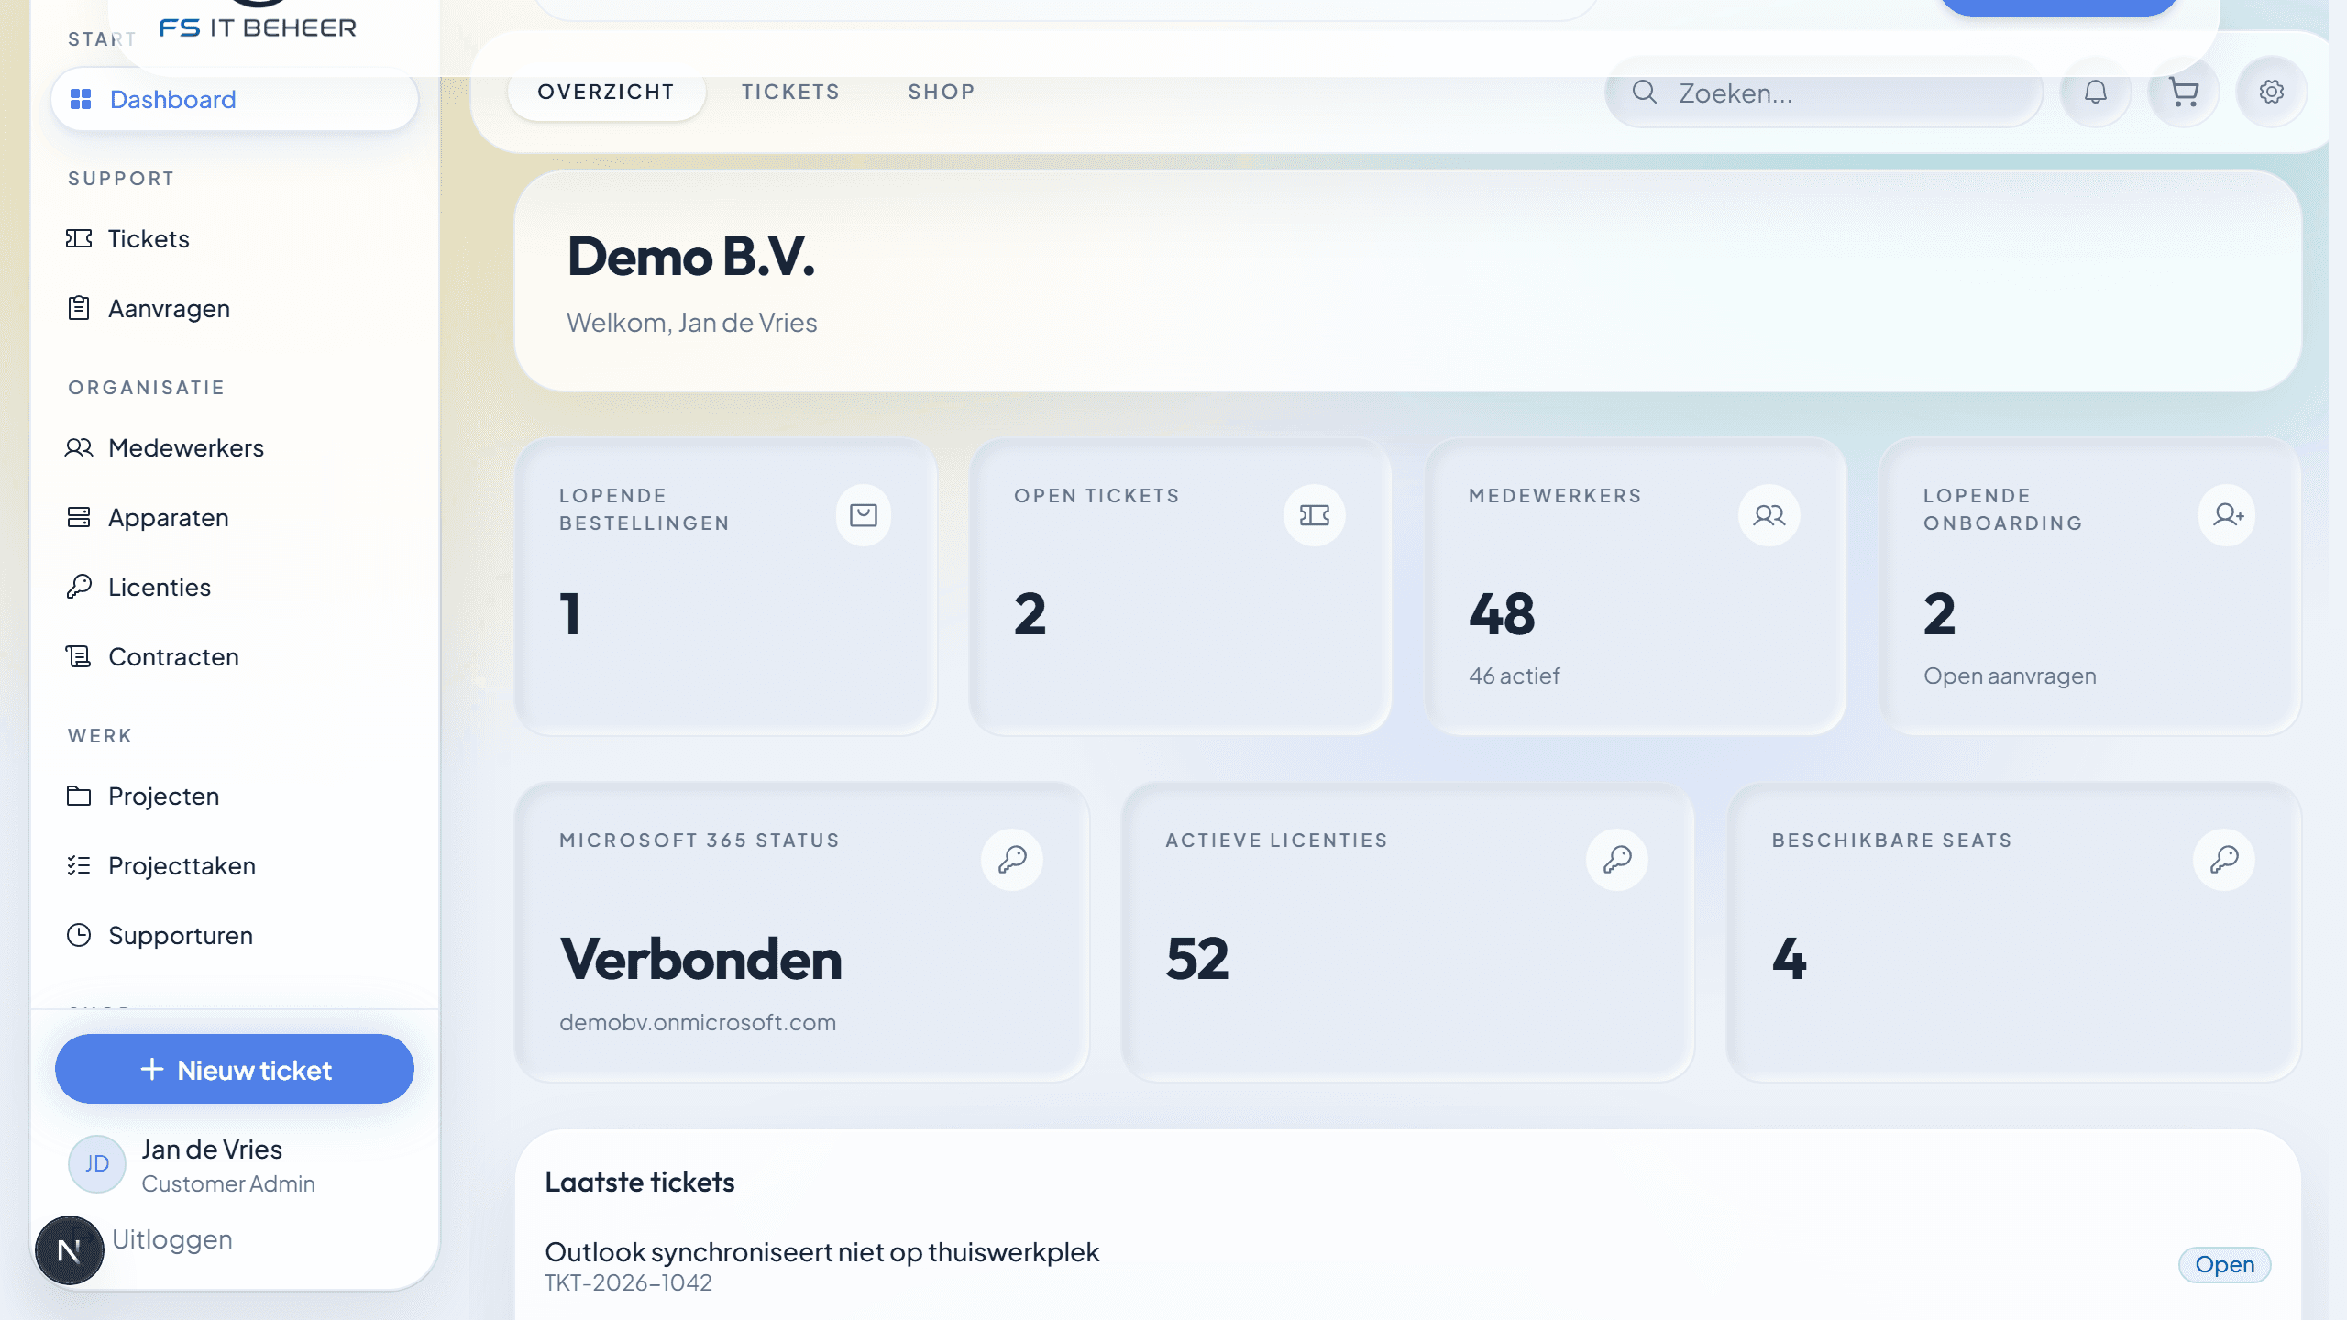Click the Lopende onboarding add-user icon

[2228, 515]
